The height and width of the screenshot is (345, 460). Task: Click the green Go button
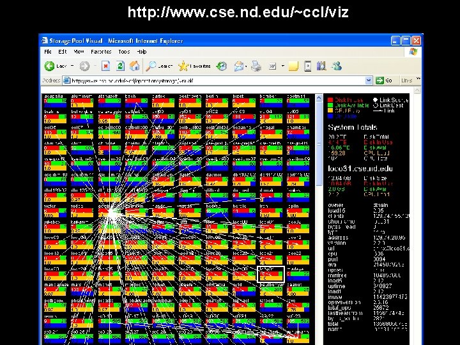384,80
